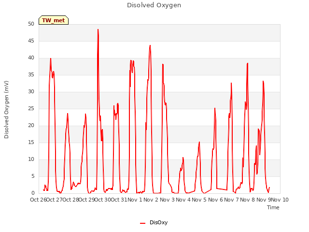
Task: Click the 'Oct 29' x-axis date
Action: (87, 200)
